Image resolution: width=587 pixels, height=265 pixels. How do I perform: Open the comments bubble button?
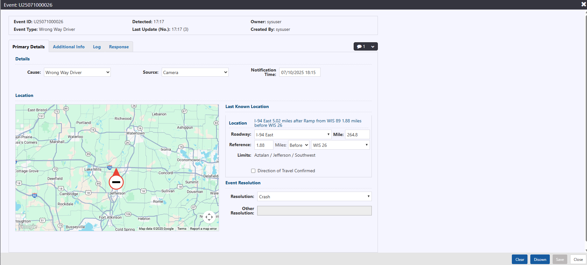tap(361, 46)
